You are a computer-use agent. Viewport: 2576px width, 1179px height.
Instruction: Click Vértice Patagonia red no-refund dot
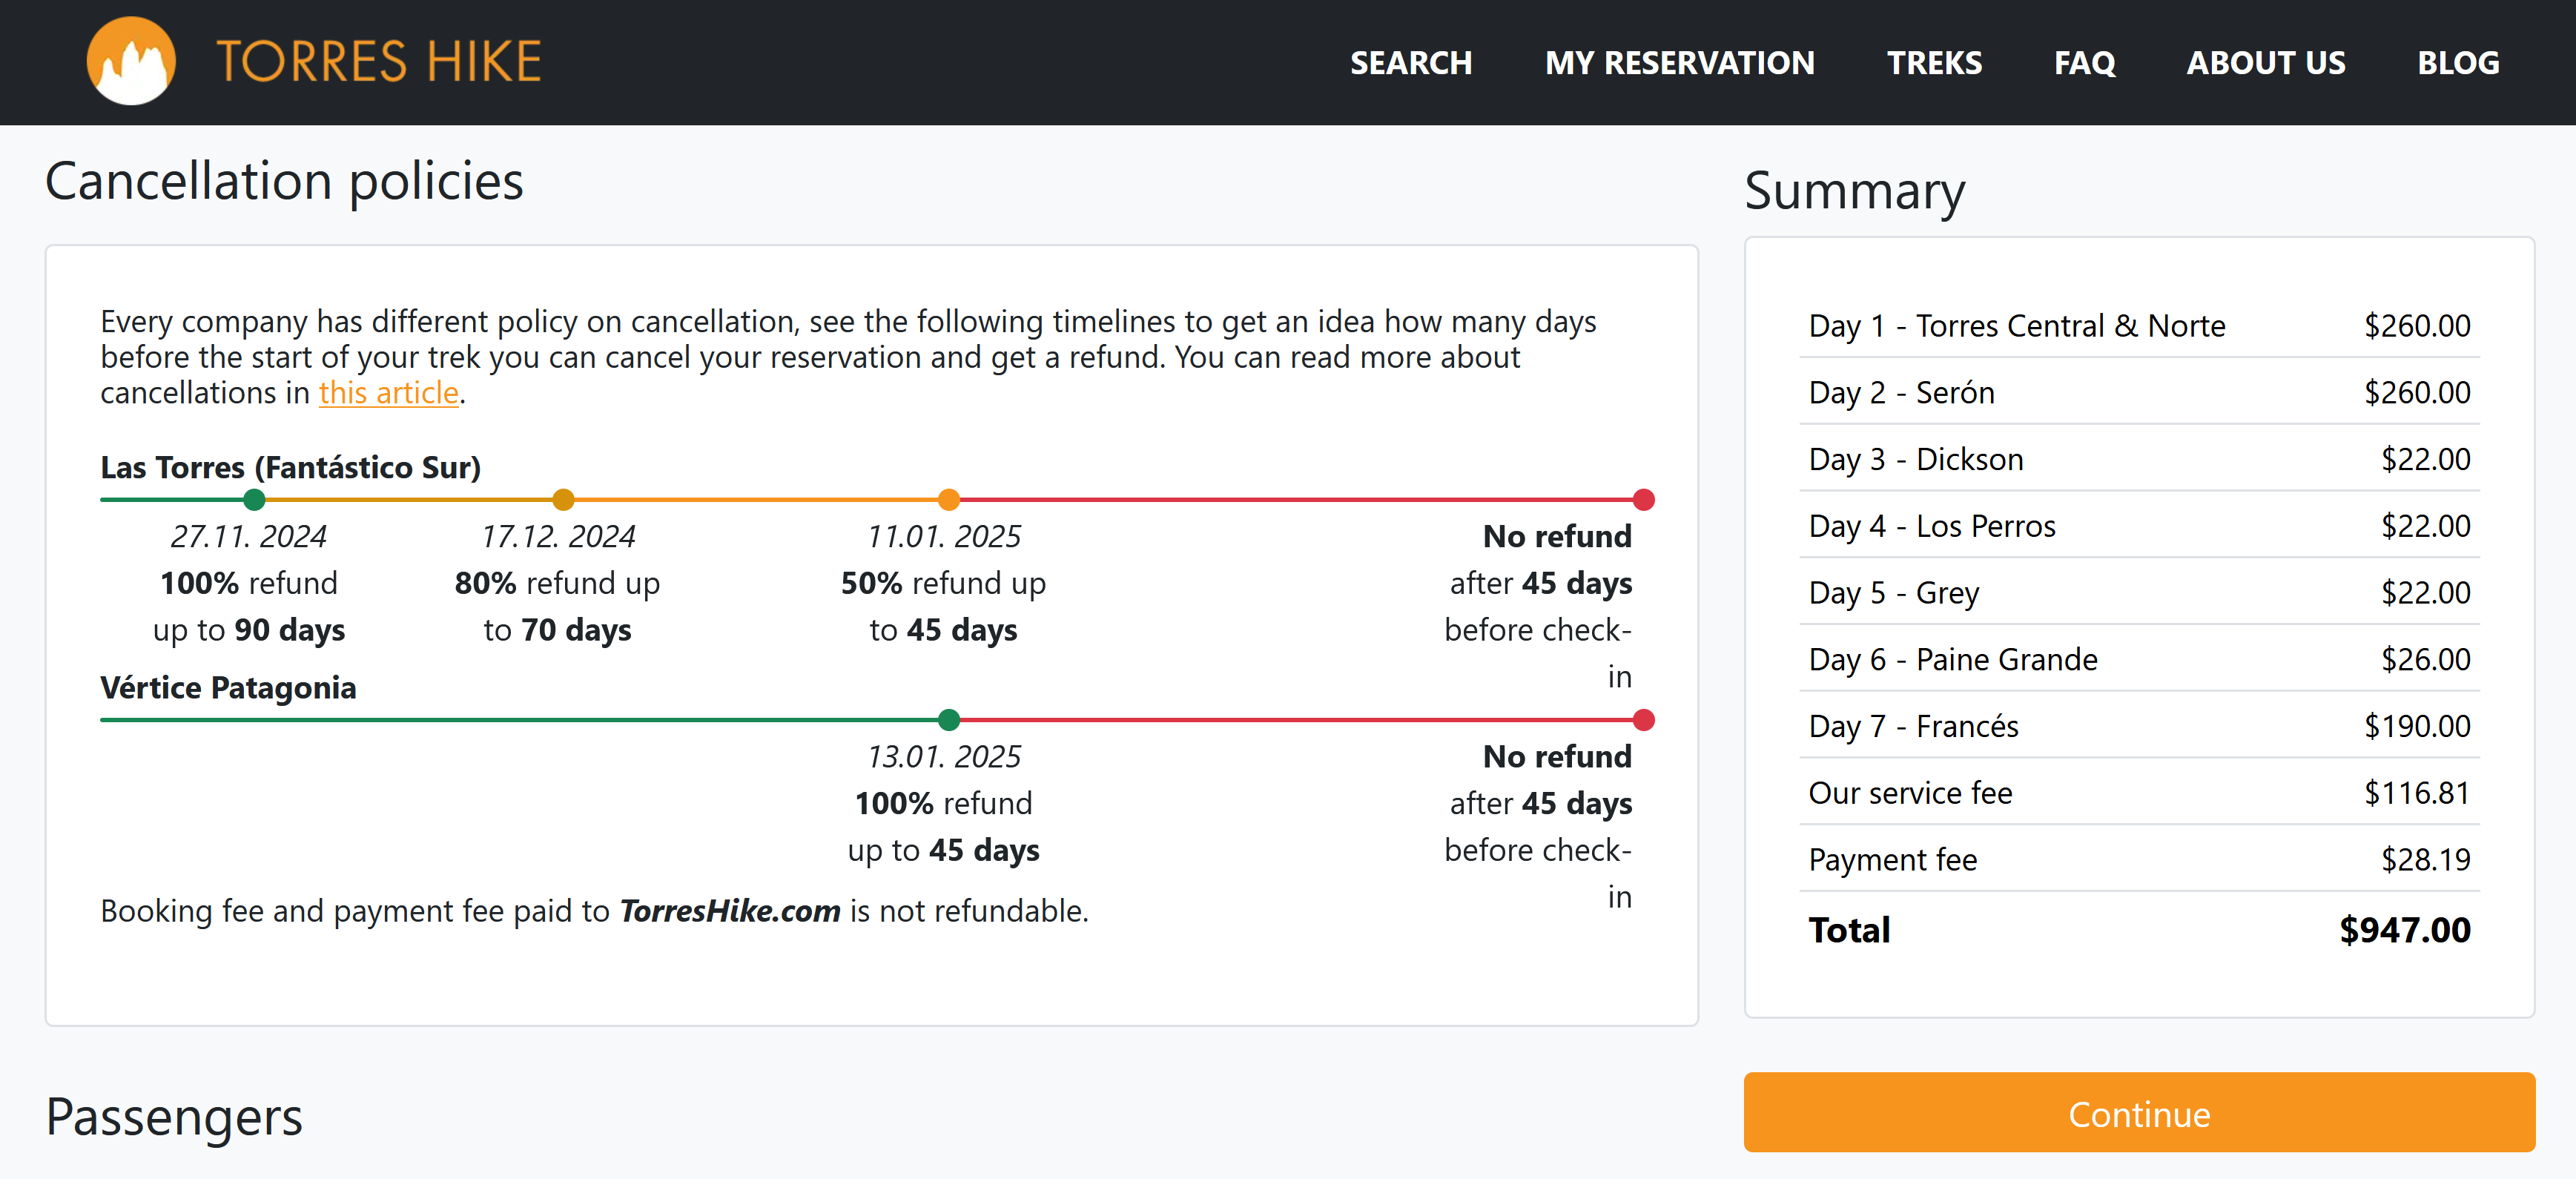click(x=1643, y=720)
